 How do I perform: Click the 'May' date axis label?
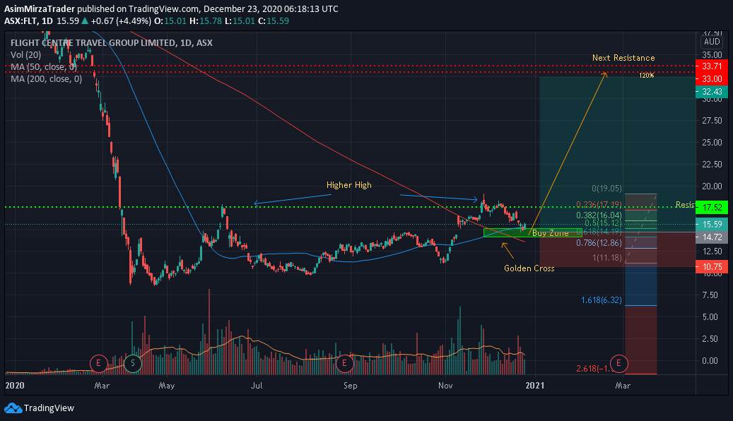coord(166,386)
